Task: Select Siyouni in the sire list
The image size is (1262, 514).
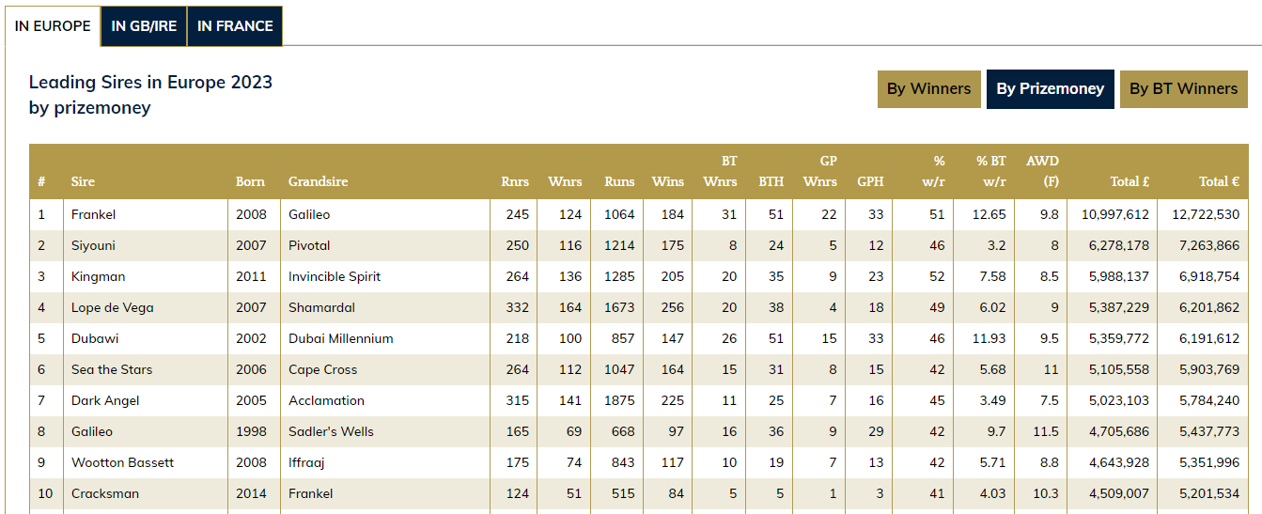Action: 93,245
